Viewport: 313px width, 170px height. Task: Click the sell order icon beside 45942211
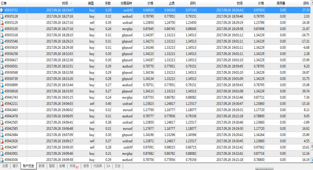[2, 104]
